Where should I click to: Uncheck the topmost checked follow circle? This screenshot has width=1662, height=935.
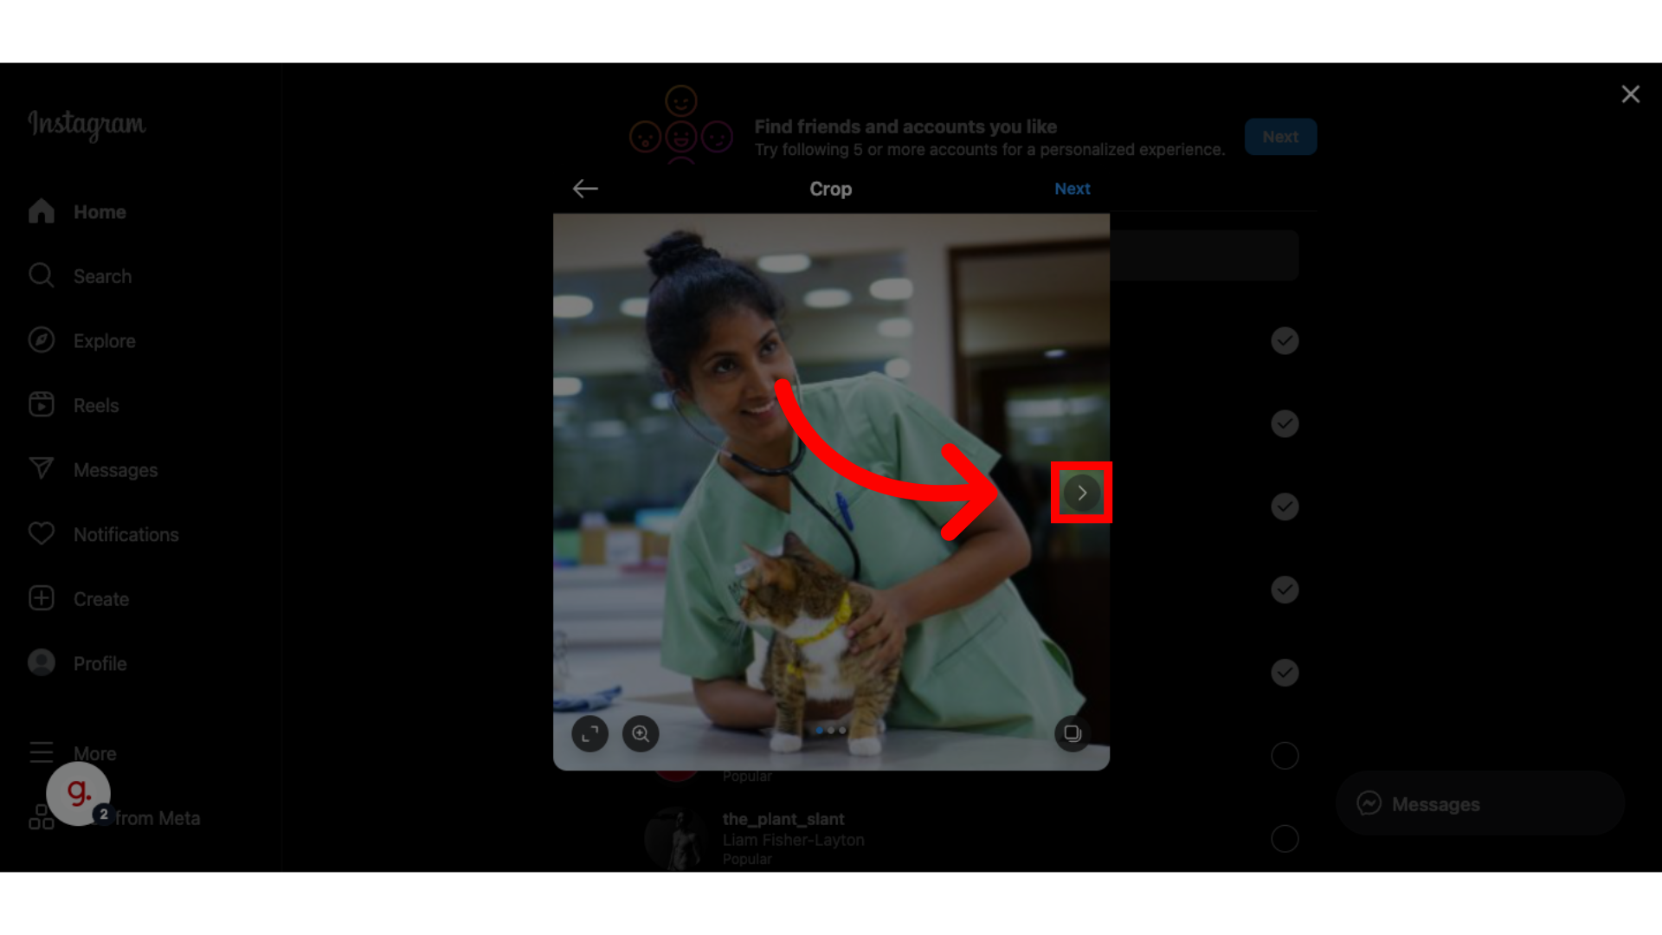point(1285,341)
